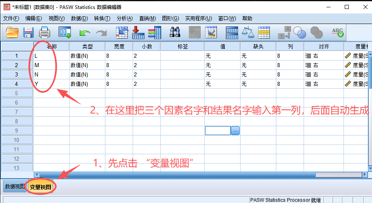Screen dimensions: 372x203
Task: Click the 对齐 cell for variable M
Action: pyautogui.click(x=323, y=65)
